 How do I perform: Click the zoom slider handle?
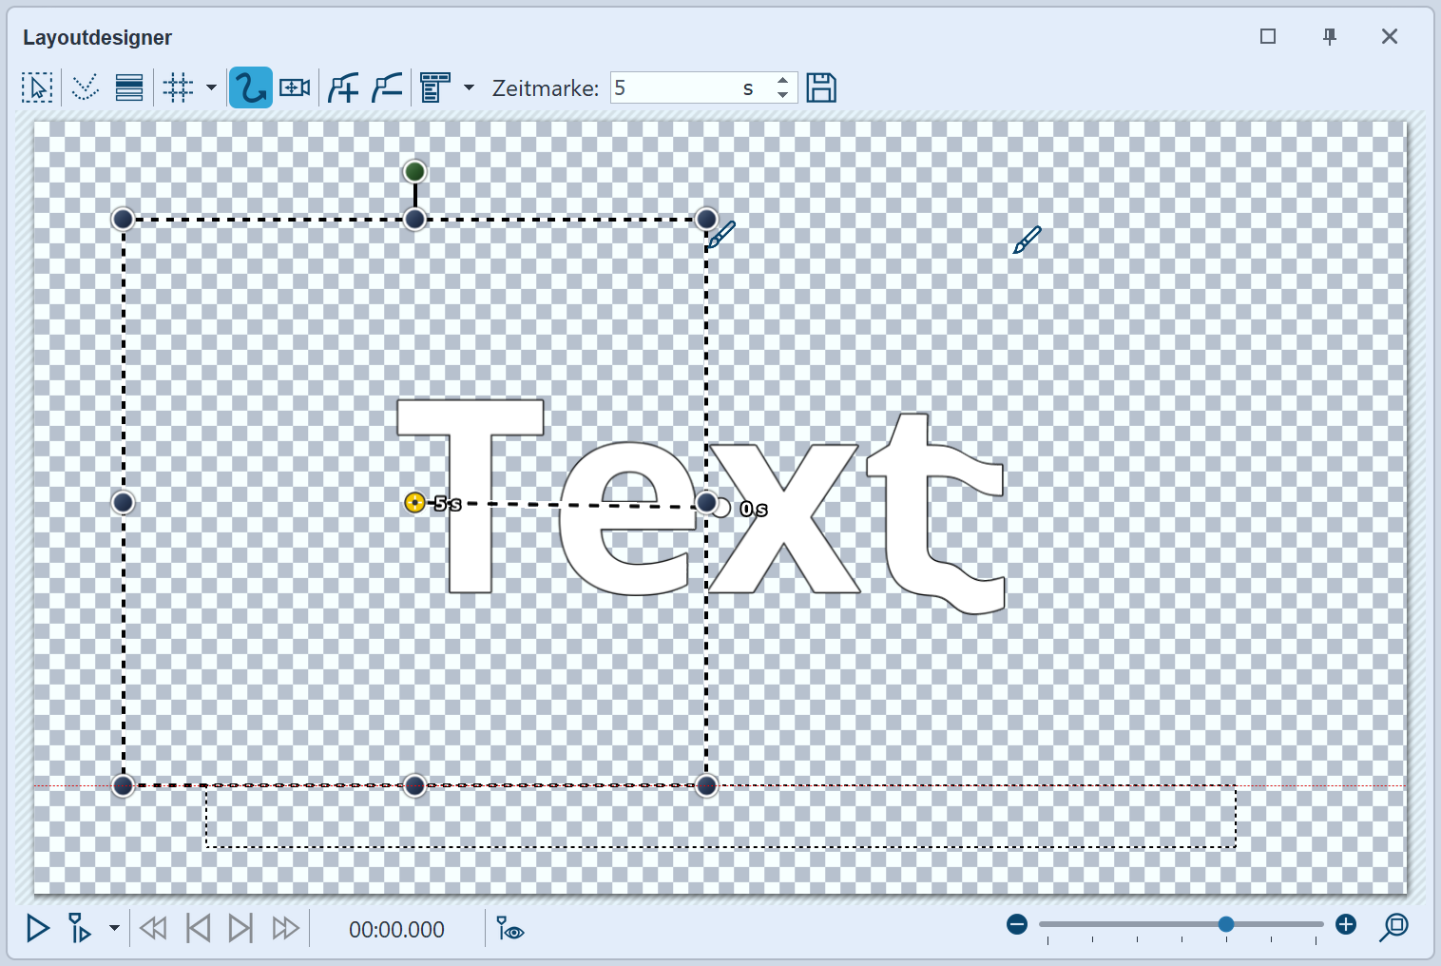coord(1226,924)
